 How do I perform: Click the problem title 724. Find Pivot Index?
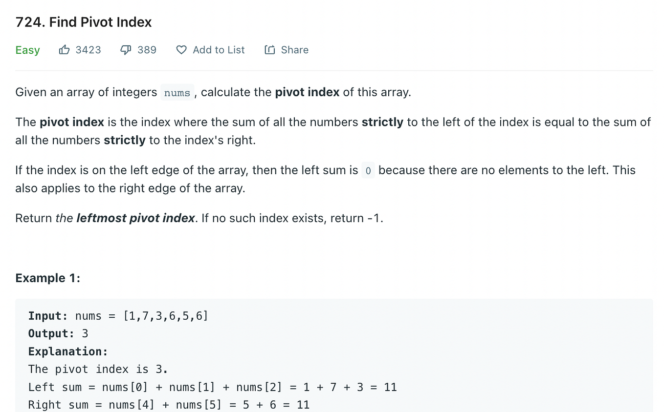[83, 22]
